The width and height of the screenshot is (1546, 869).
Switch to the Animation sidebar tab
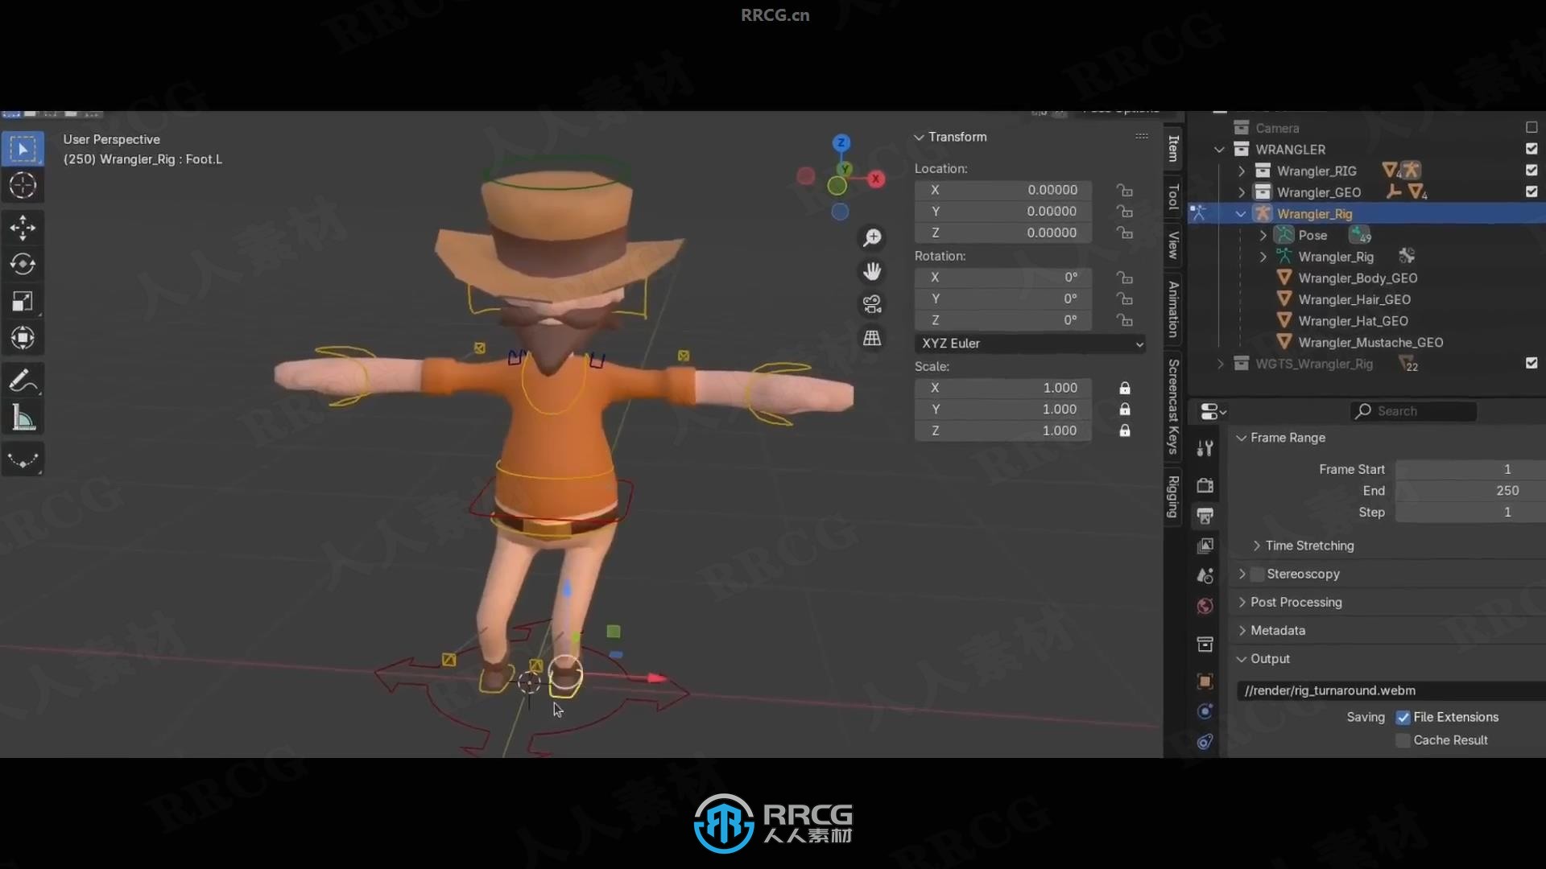(x=1174, y=309)
